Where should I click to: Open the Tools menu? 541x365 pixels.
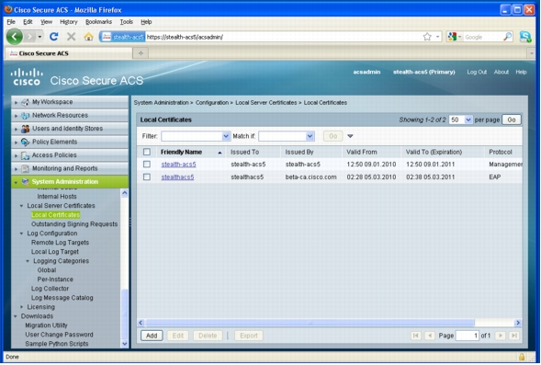point(126,22)
